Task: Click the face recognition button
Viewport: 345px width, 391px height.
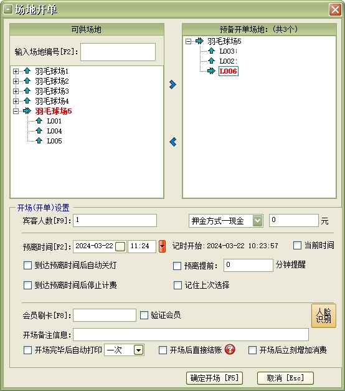Action: tap(324, 316)
